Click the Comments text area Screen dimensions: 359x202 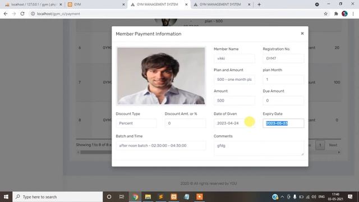click(259, 148)
